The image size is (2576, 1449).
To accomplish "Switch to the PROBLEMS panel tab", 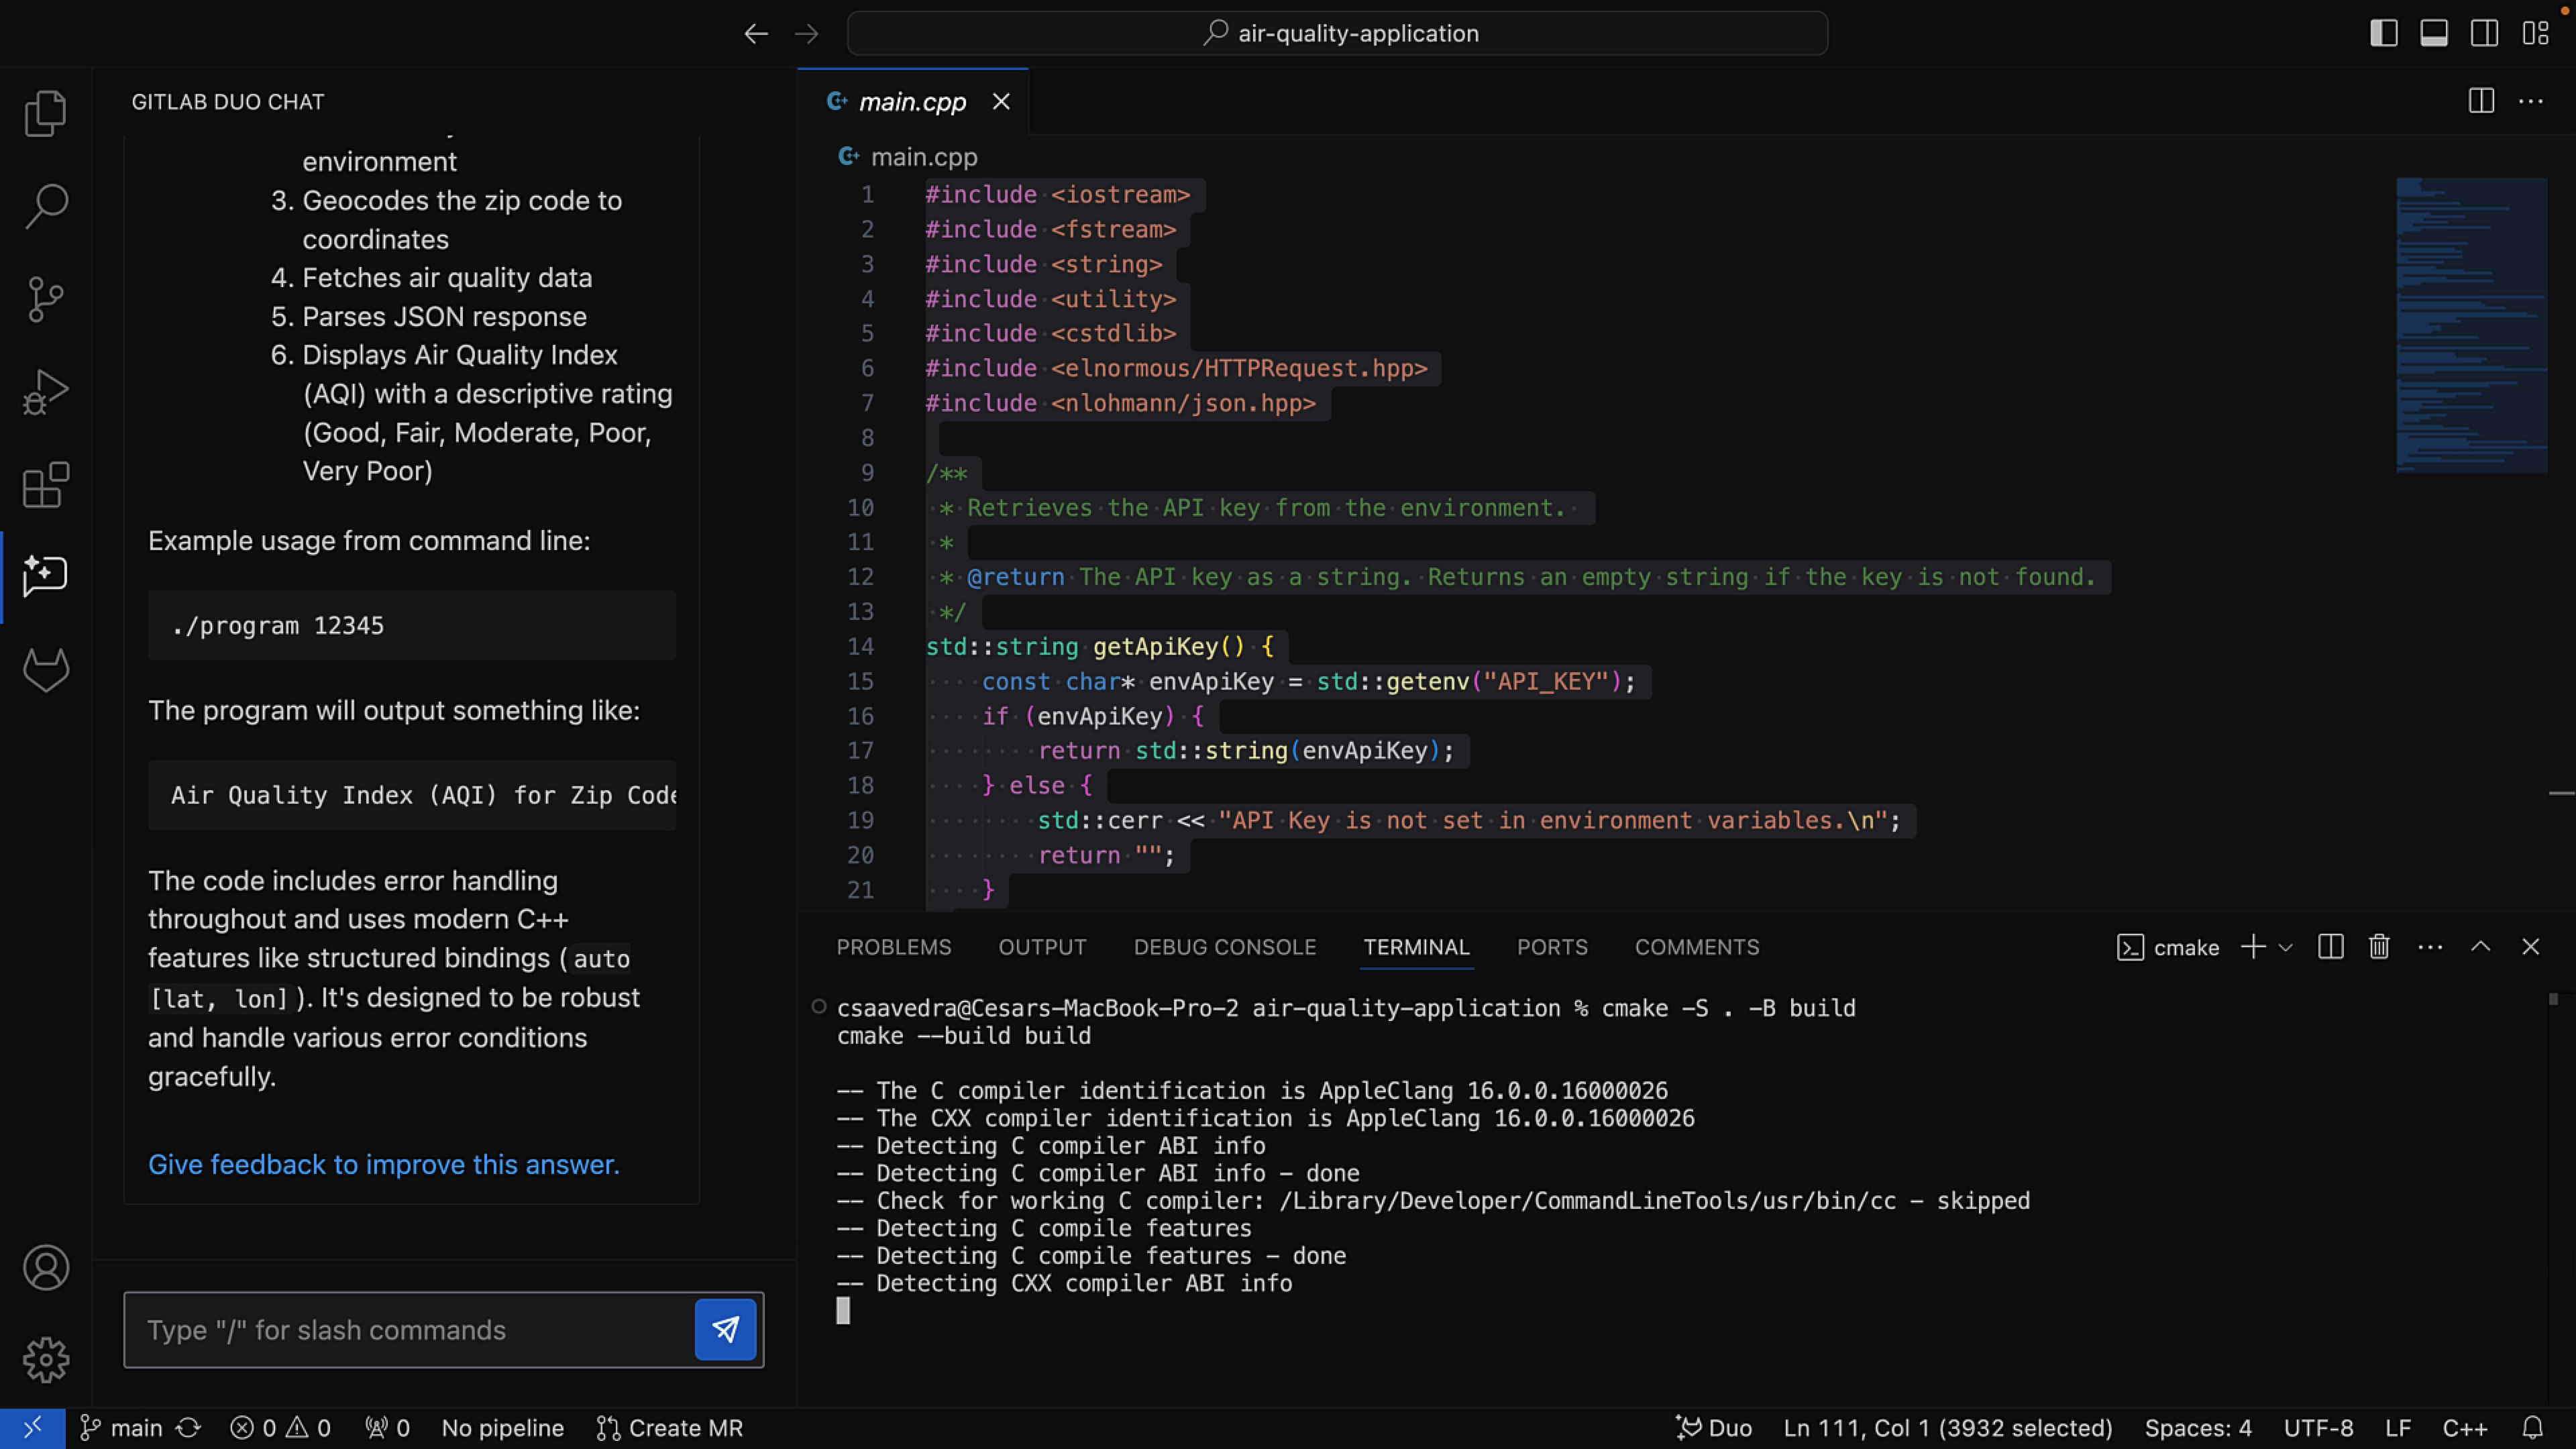I will (894, 947).
